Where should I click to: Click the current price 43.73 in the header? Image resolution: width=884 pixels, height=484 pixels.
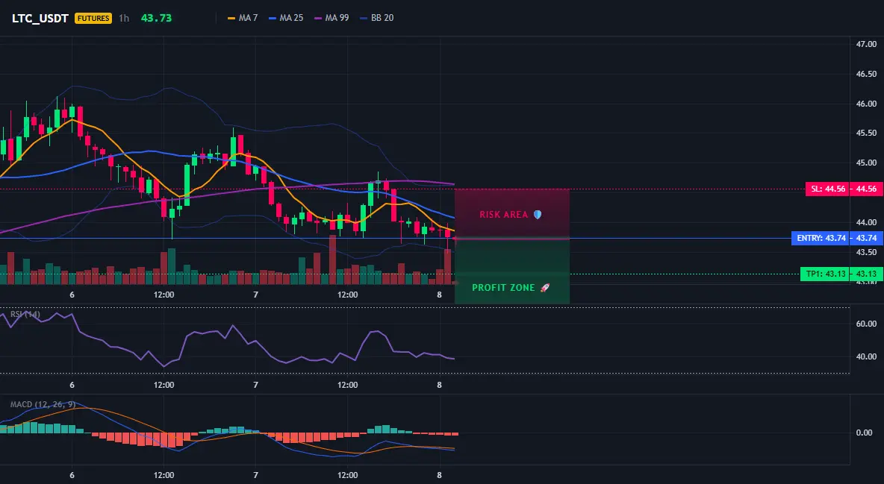[156, 18]
